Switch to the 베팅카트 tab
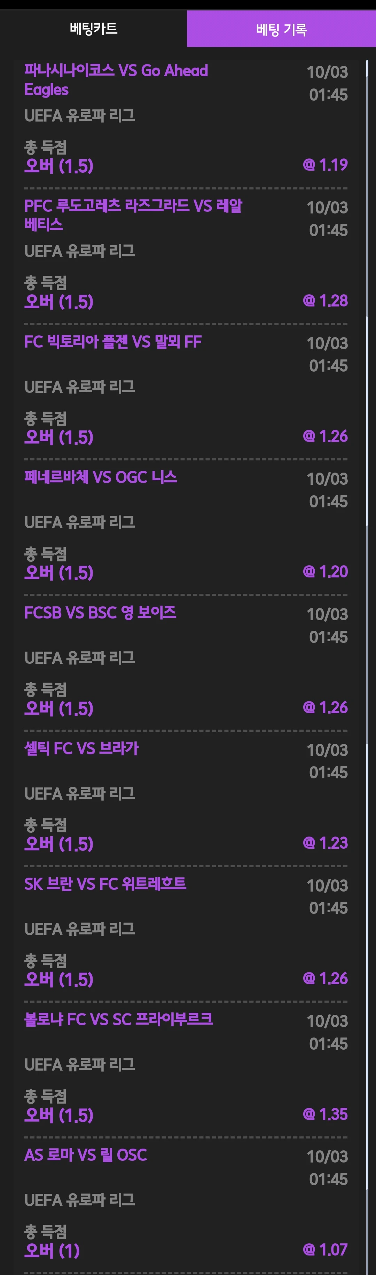Viewport: 376px width, 1275px height. [x=94, y=29]
